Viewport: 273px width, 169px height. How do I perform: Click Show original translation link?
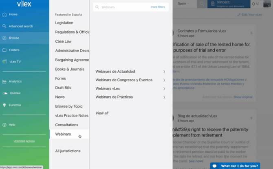243,97
